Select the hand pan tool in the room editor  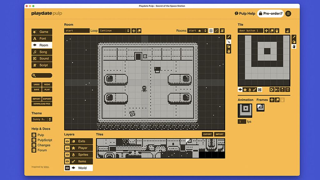click(x=228, y=50)
